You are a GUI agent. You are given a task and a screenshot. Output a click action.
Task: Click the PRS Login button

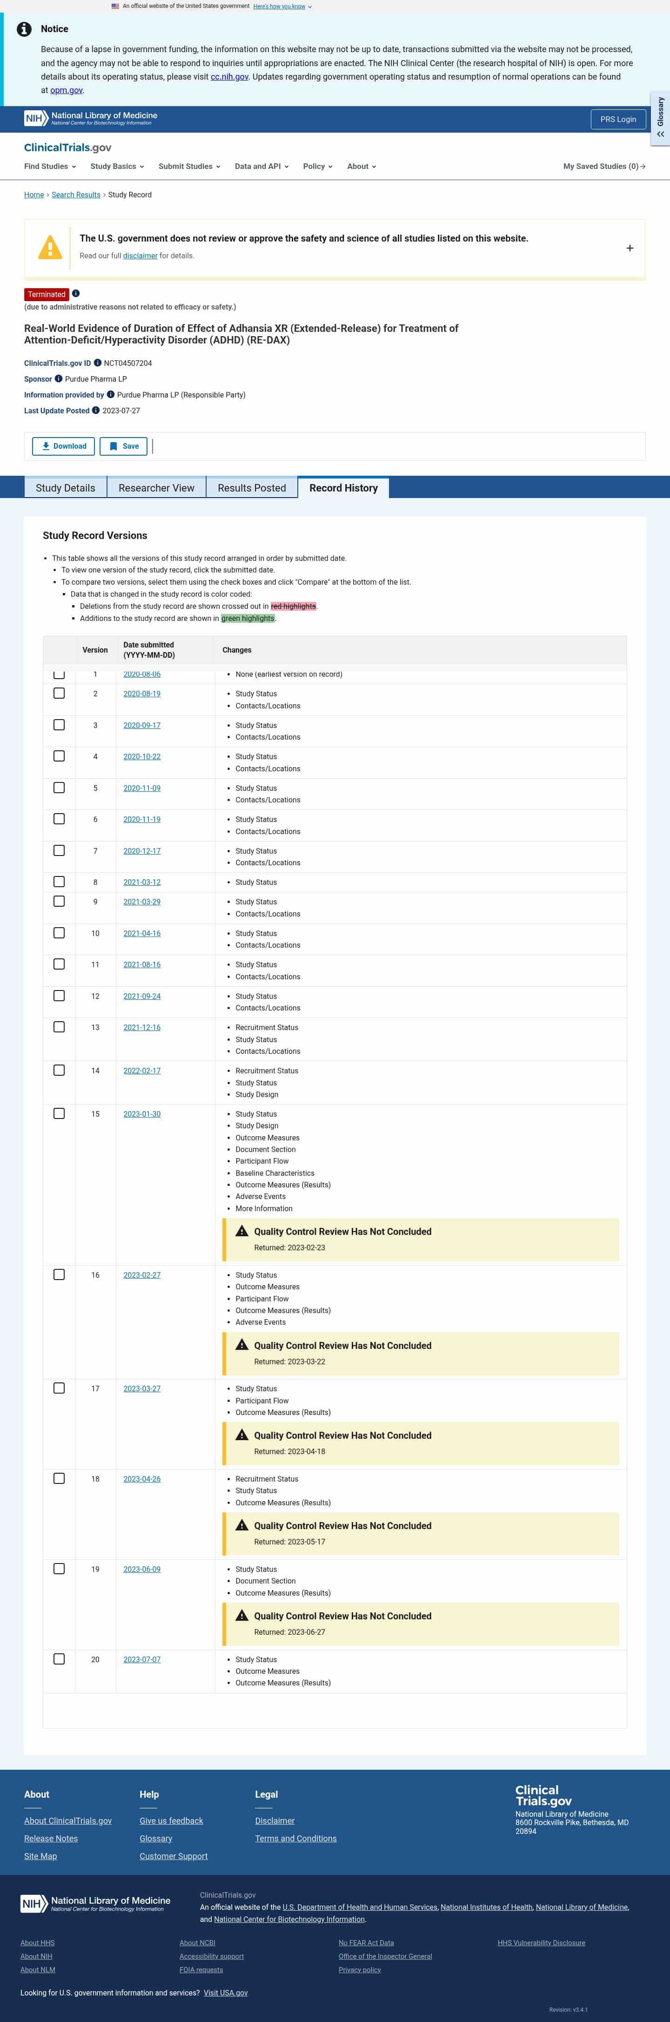point(618,119)
